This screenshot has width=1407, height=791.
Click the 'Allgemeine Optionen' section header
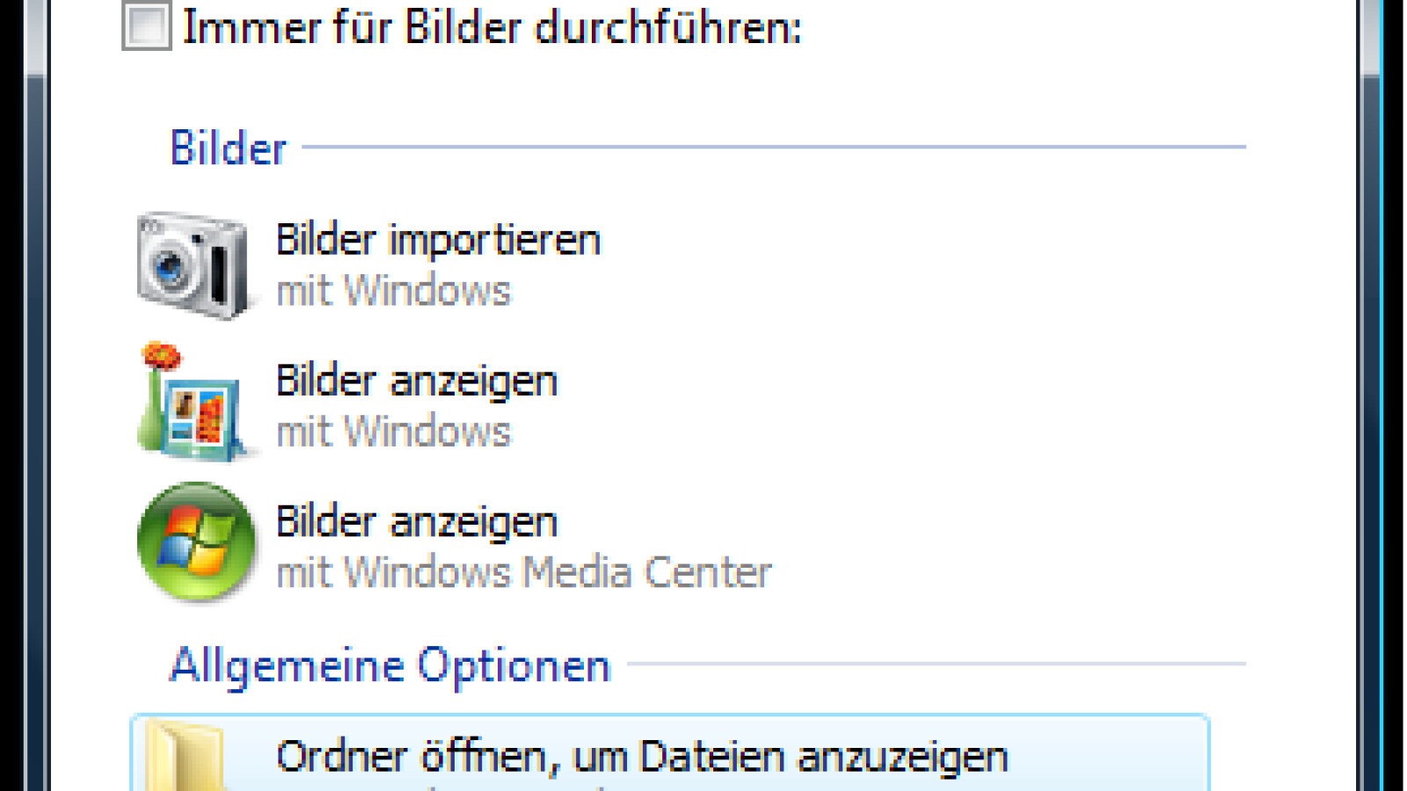[x=390, y=665]
